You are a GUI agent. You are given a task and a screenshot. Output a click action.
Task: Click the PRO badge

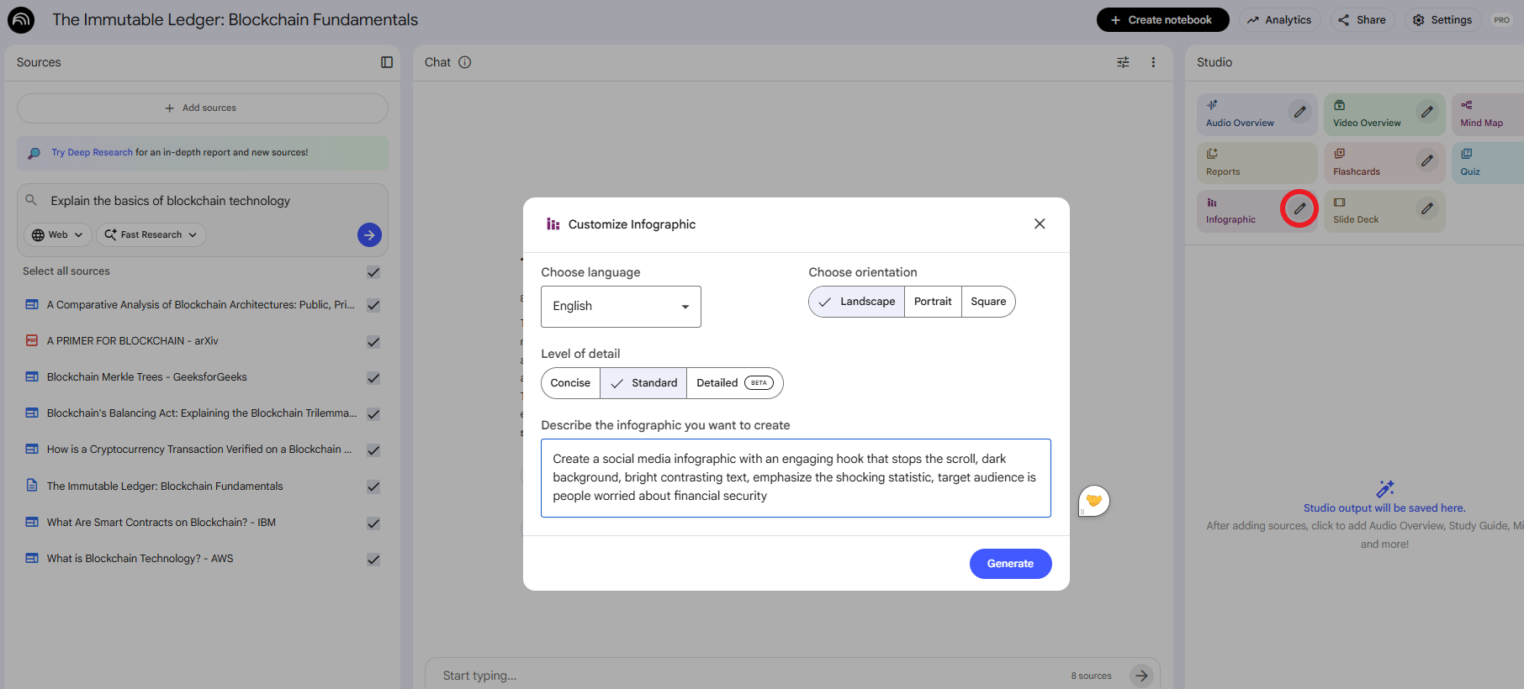(x=1501, y=20)
